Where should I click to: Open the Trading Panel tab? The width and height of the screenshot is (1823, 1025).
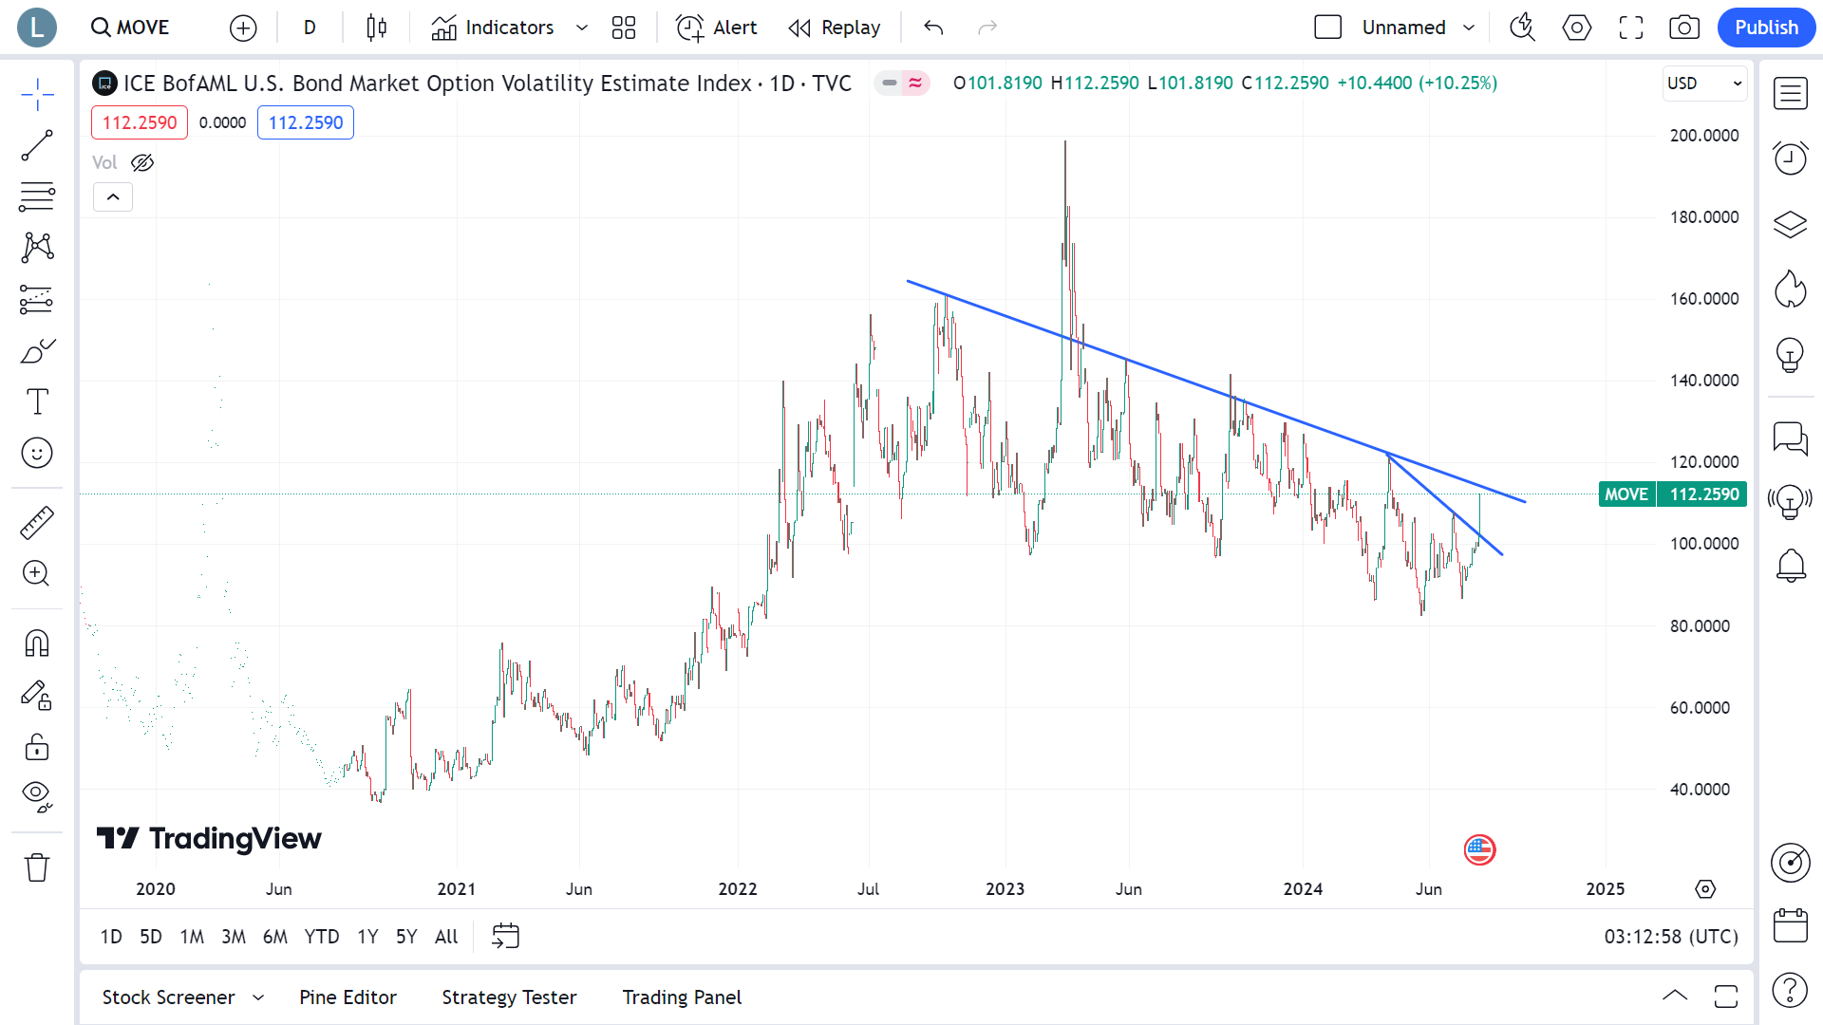click(682, 997)
